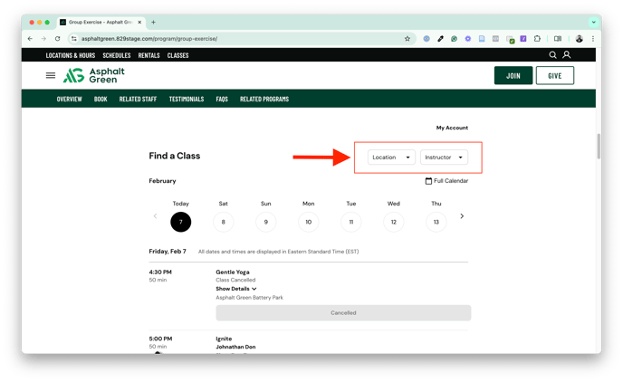Viewport: 623px width, 382px height.
Task: Open the site search magnifier icon
Action: (x=552, y=55)
